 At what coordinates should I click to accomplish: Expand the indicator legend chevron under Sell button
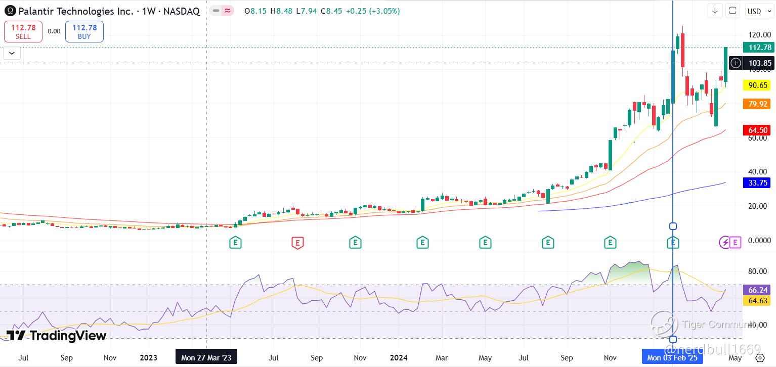click(12, 53)
